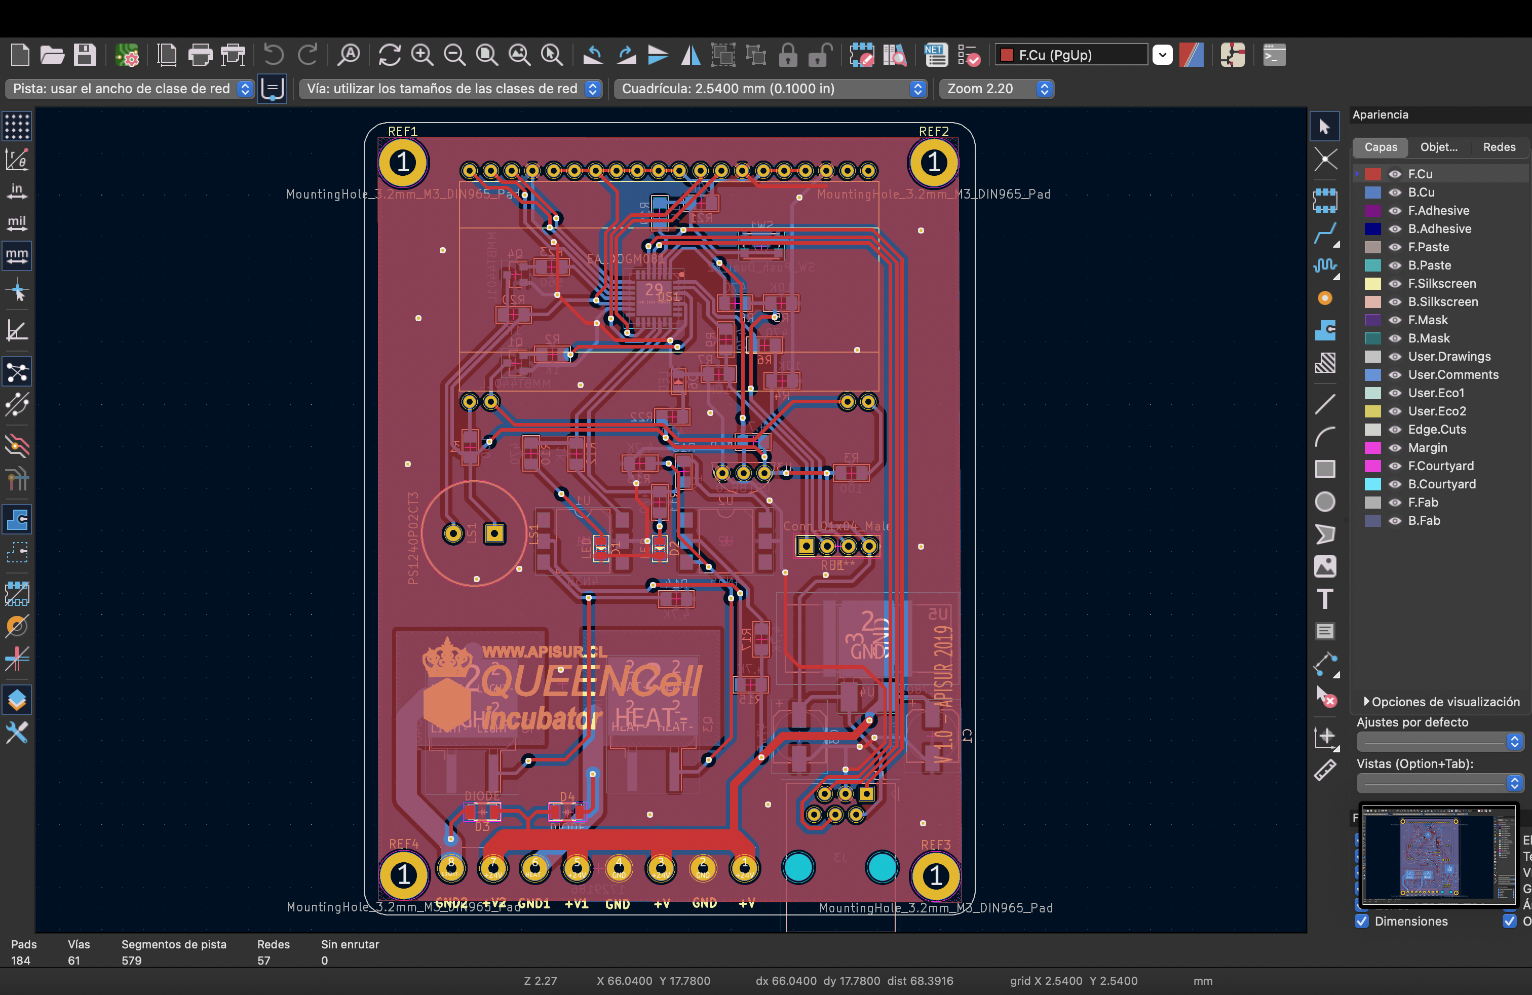Open the Zoom 2.20 dropdown
1532x995 pixels.
click(x=996, y=89)
